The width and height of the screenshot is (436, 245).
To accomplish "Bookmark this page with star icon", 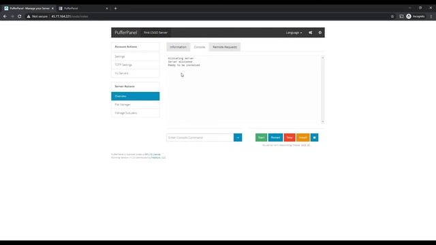I will tap(392, 16).
